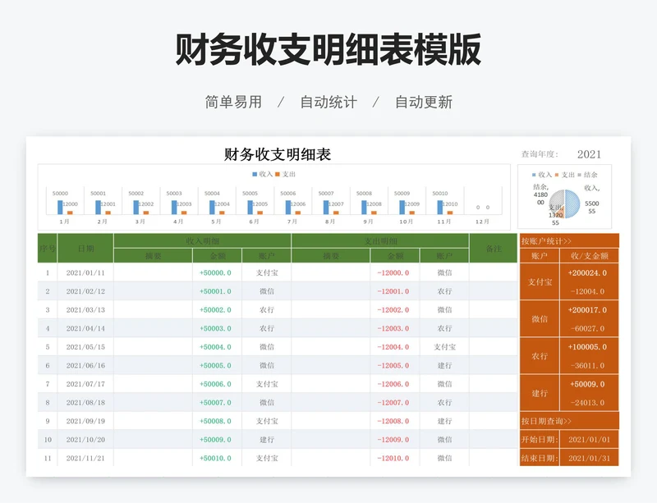Click row 5 expense account 支付宝

pos(444,347)
